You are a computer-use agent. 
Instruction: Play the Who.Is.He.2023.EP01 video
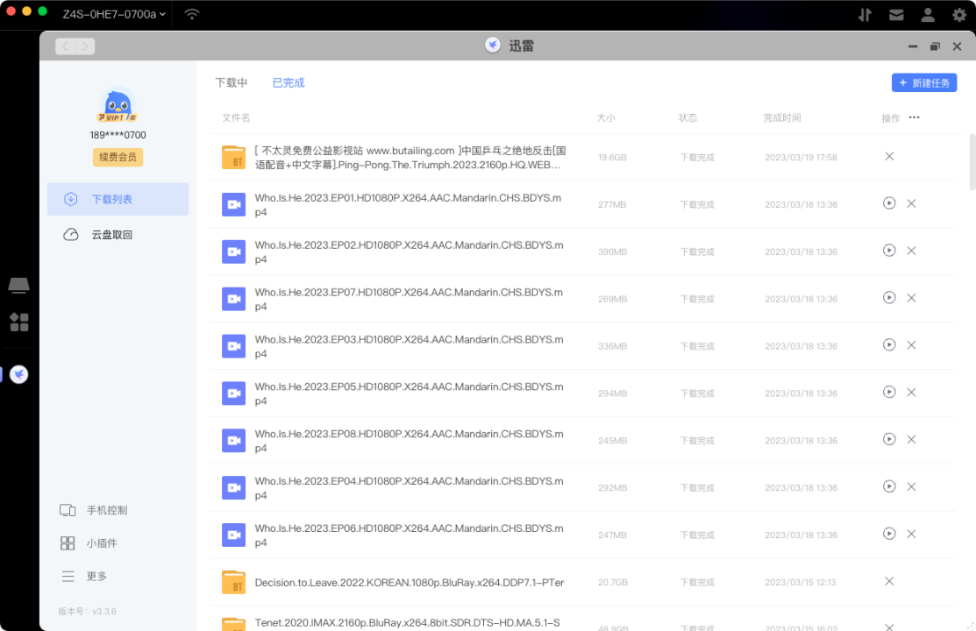pos(889,202)
